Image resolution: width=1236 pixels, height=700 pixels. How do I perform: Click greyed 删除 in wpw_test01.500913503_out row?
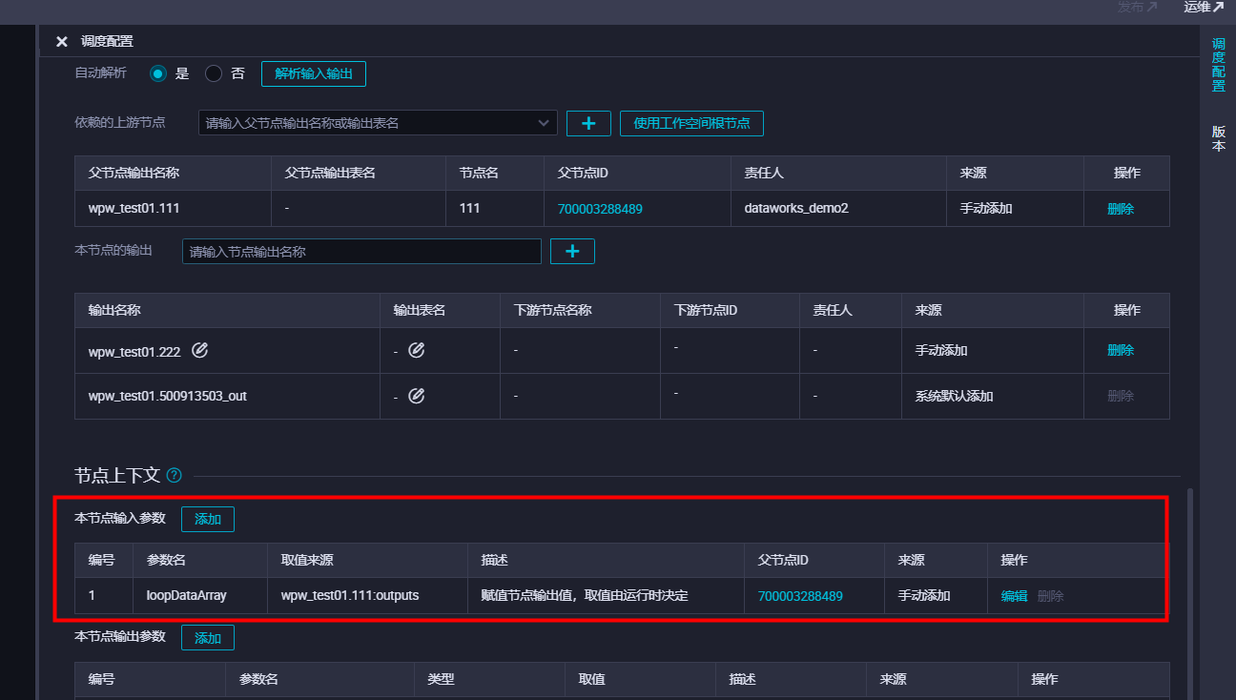(1121, 395)
